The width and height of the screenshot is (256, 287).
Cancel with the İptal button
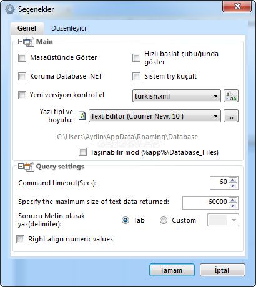(222, 270)
